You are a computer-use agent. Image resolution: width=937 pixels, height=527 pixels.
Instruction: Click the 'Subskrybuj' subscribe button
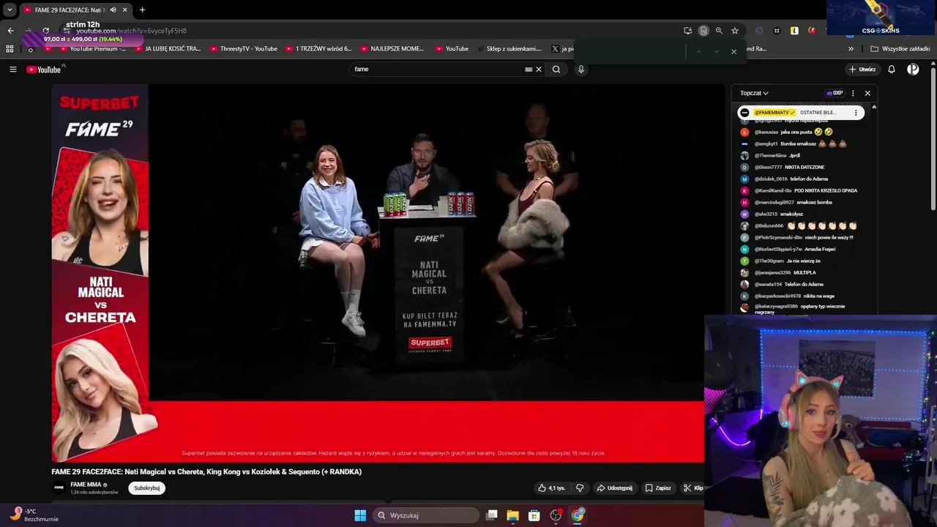pos(146,488)
